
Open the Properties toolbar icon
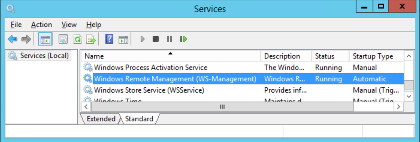(x=63, y=39)
